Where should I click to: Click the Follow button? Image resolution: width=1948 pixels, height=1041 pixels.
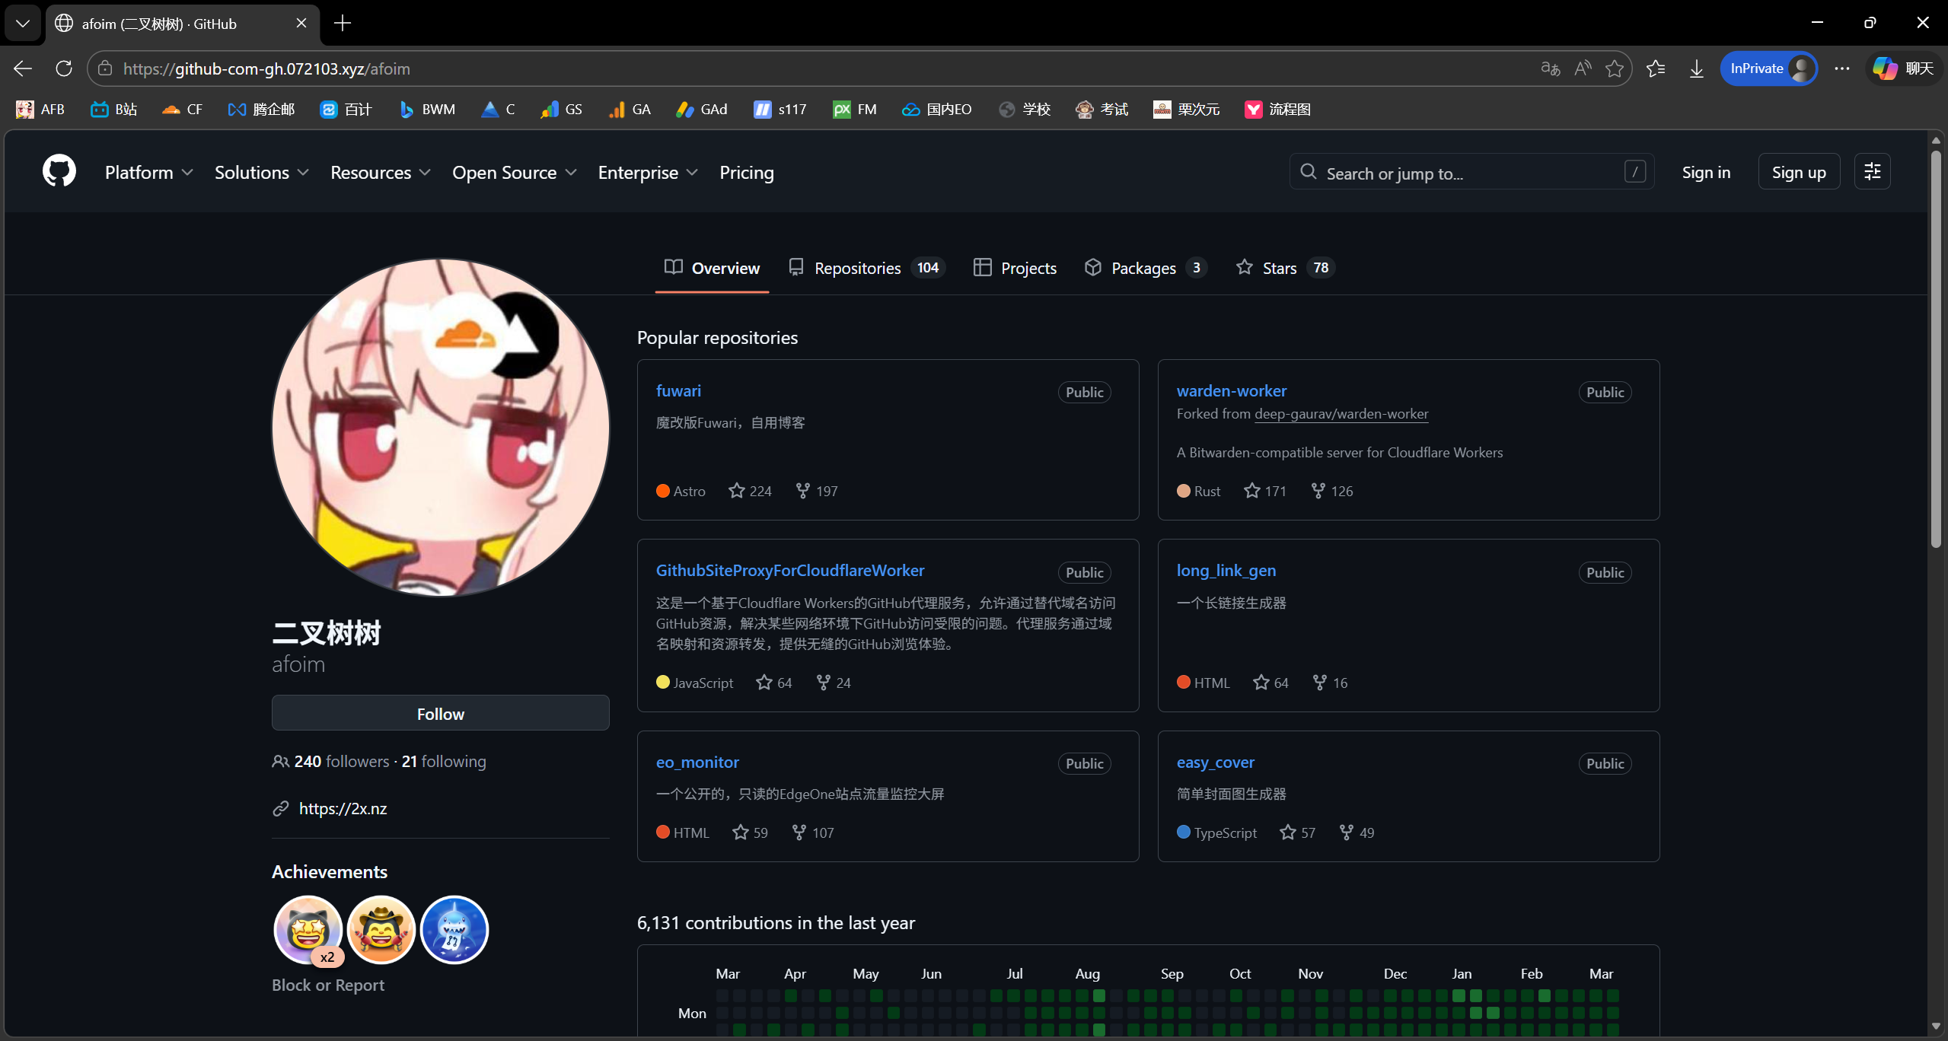pyautogui.click(x=440, y=714)
